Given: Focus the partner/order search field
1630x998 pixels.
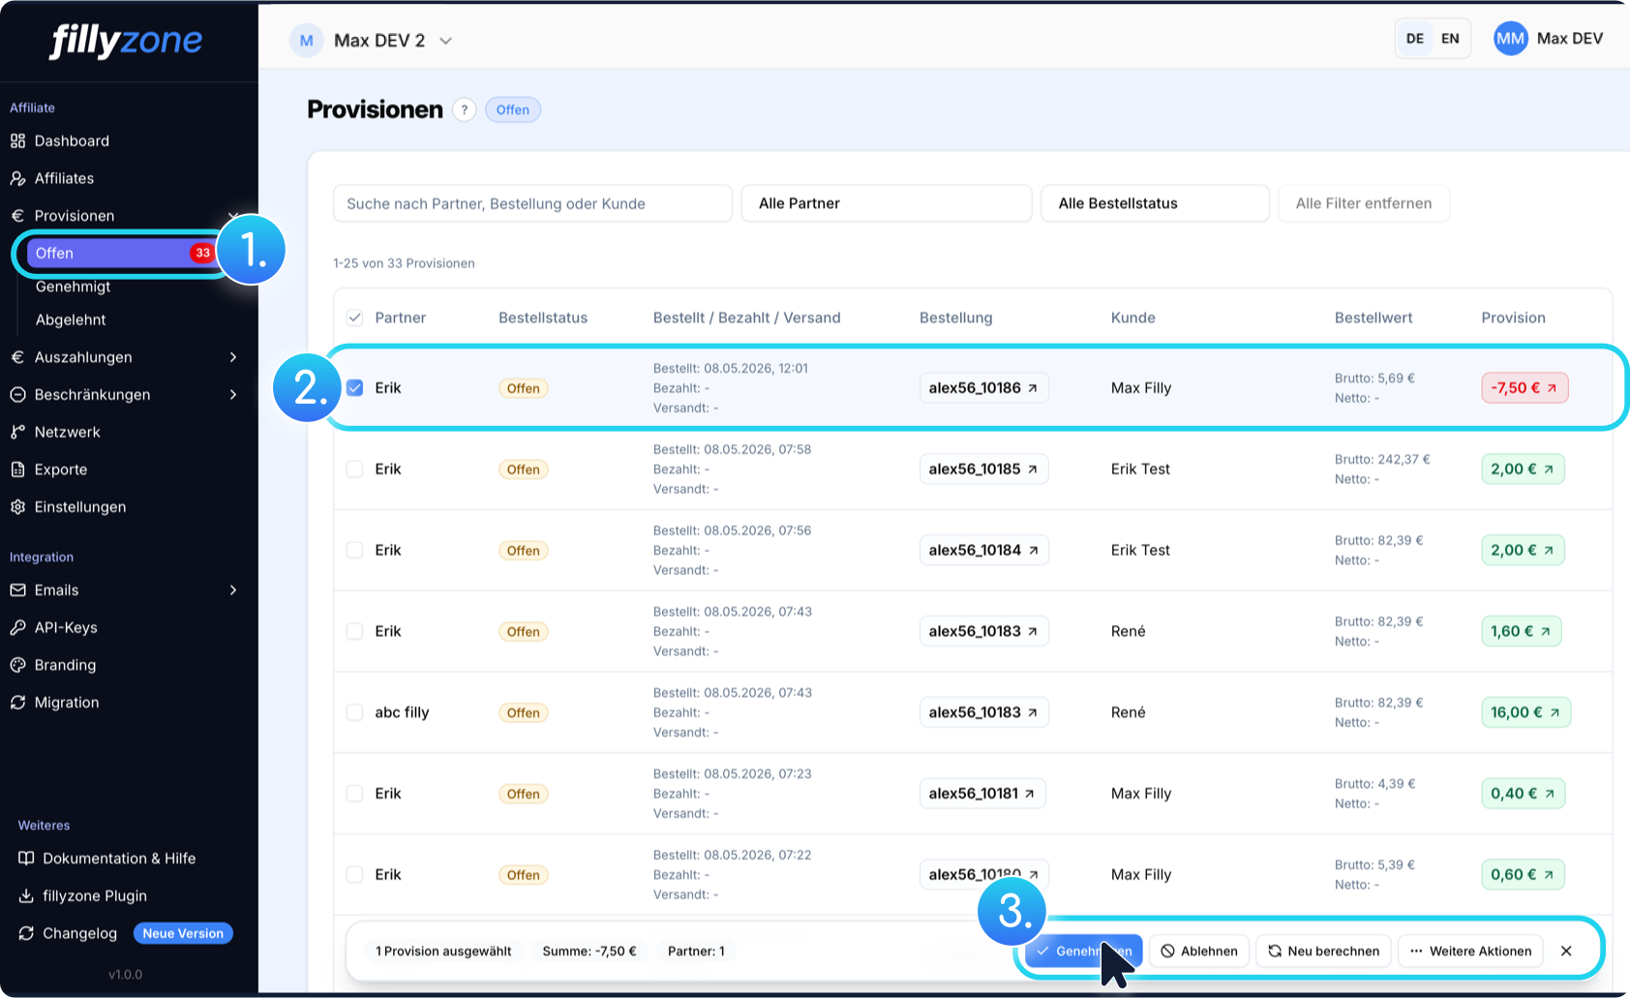Looking at the screenshot, I should pos(532,203).
